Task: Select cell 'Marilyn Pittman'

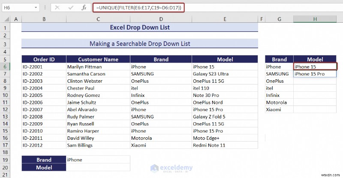Action: coord(98,67)
